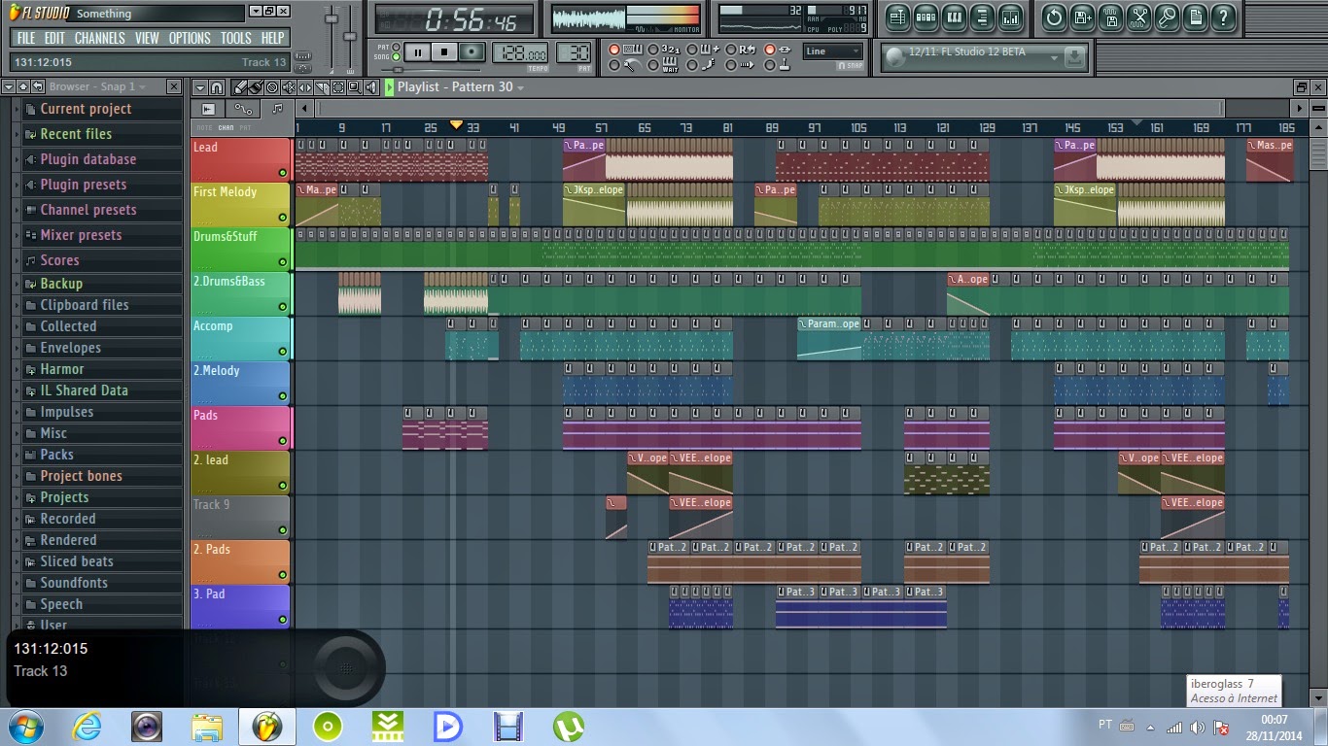Open the Playlist options menu arrow
This screenshot has width=1328, height=746.
click(x=199, y=87)
